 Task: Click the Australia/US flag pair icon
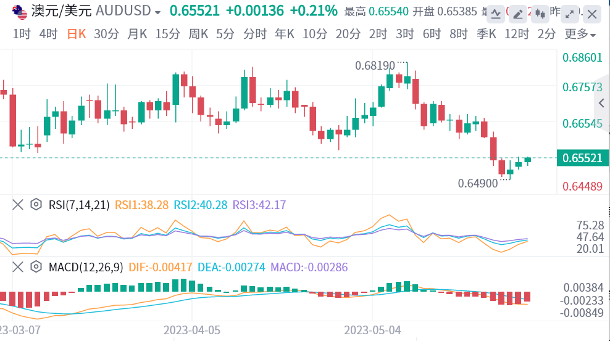pyautogui.click(x=20, y=12)
